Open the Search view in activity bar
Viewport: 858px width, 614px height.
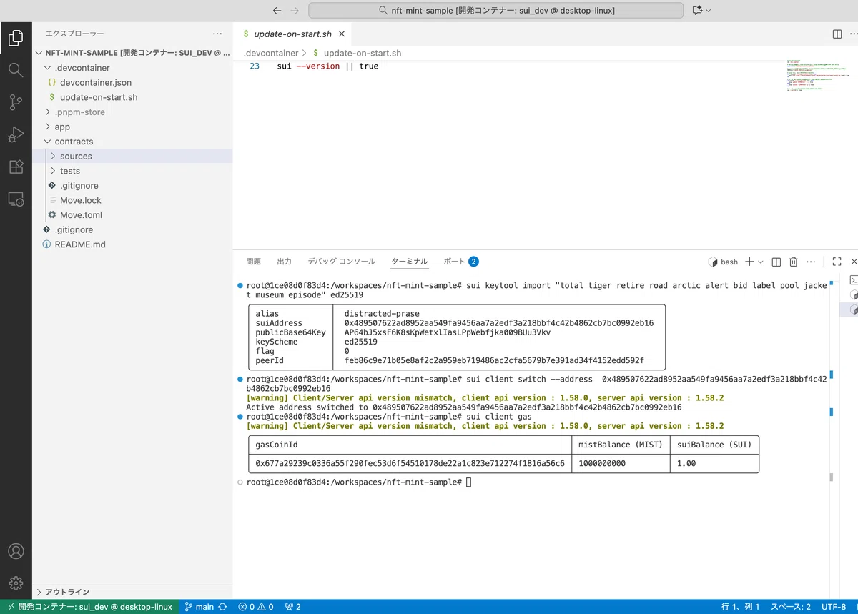(x=16, y=70)
